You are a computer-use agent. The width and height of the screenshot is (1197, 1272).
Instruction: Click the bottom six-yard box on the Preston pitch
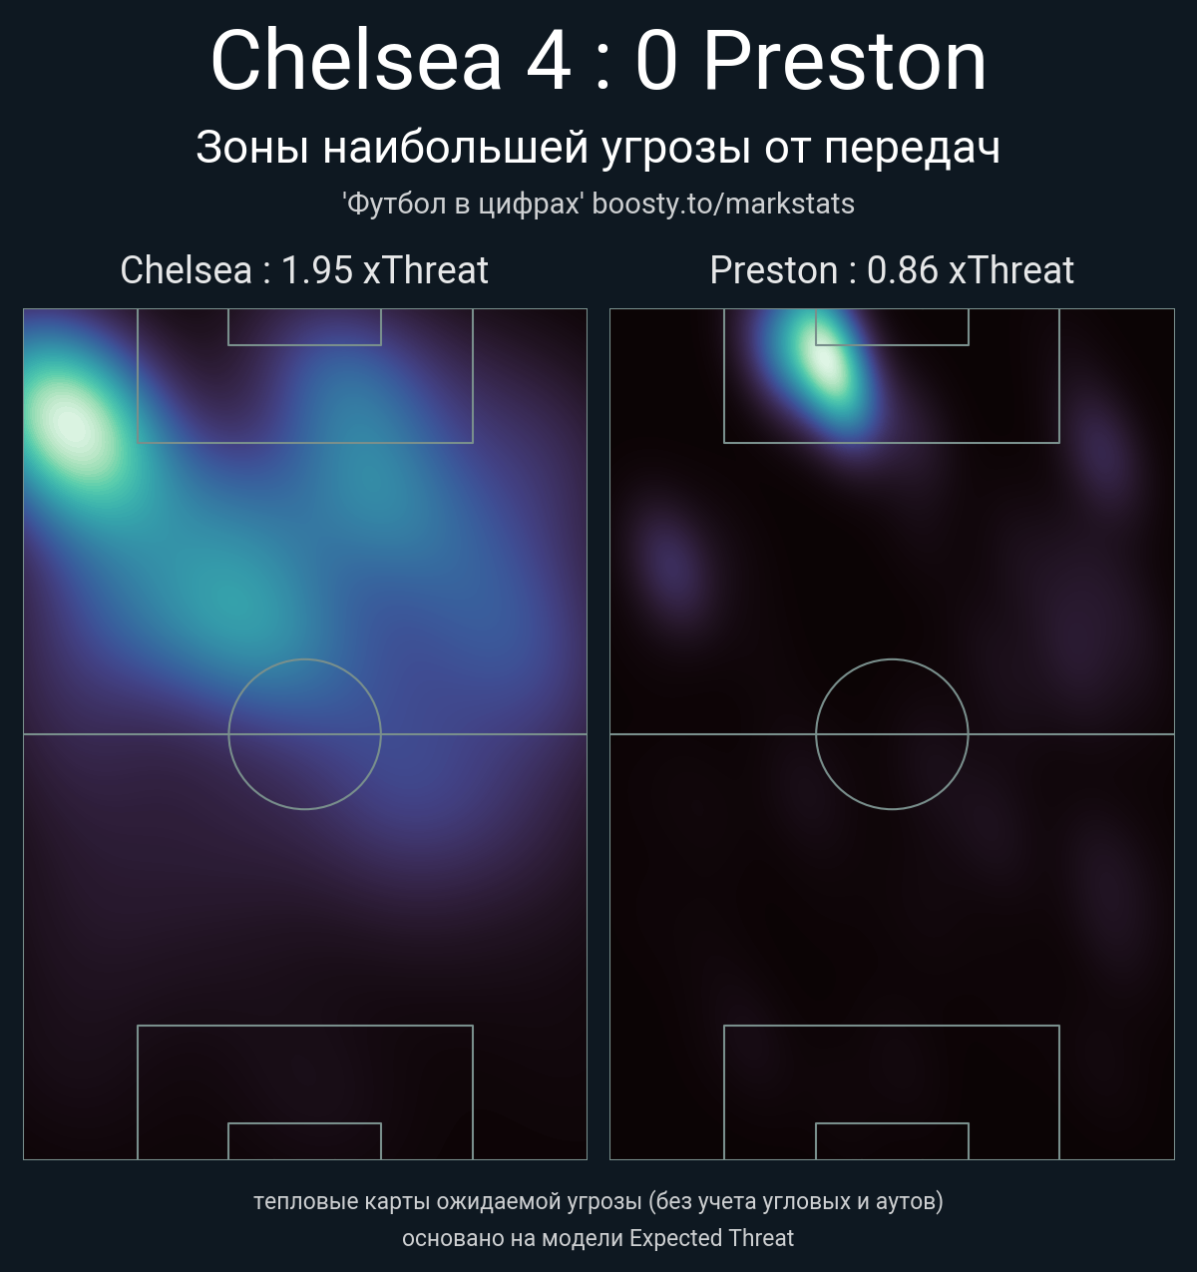click(892, 1141)
